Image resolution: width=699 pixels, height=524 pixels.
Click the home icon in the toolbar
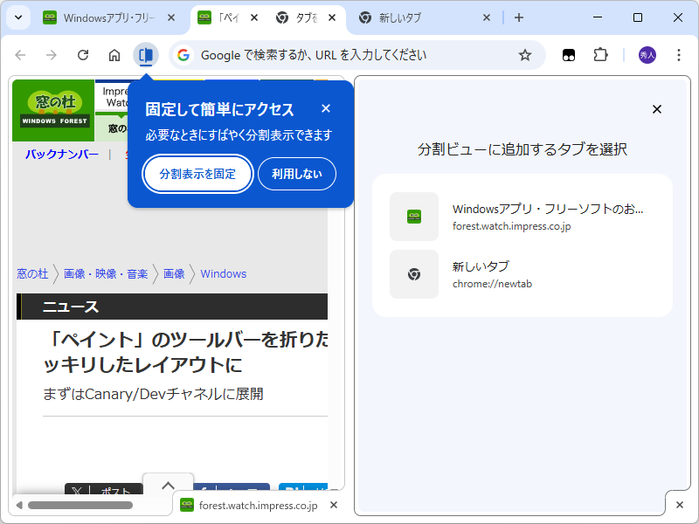pos(114,54)
